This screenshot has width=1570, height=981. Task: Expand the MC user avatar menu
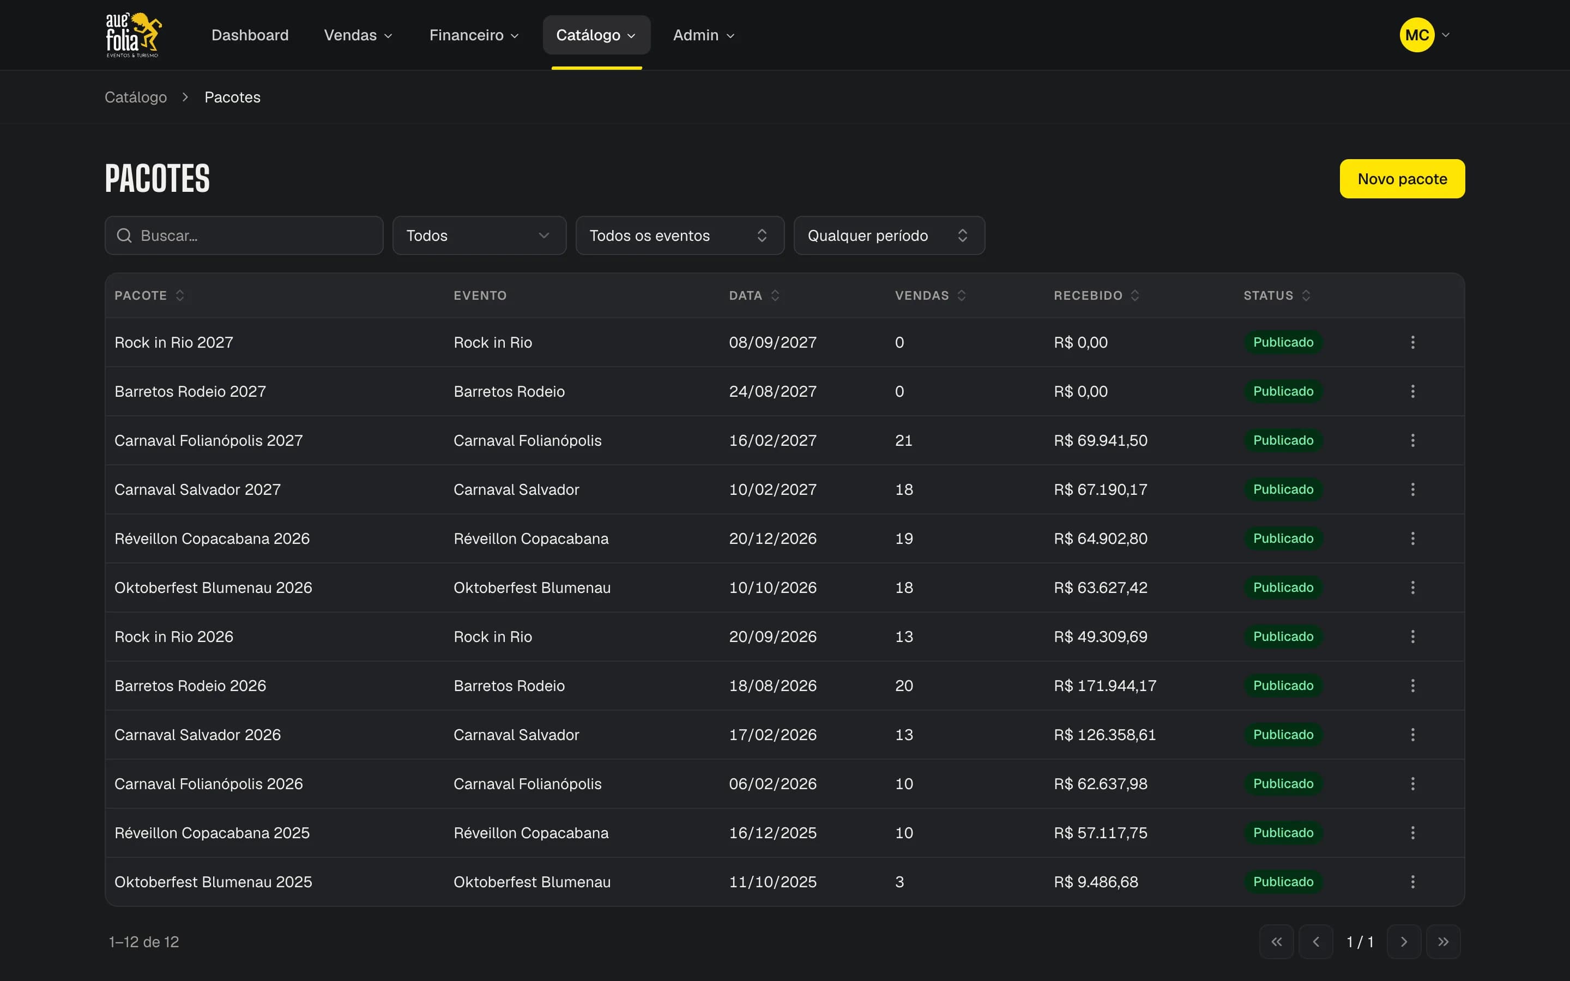[x=1424, y=35]
